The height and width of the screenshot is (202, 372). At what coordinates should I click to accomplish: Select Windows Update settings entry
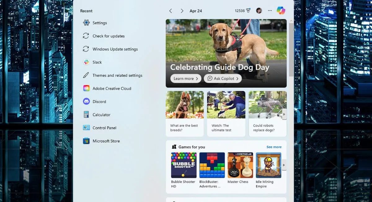(115, 49)
